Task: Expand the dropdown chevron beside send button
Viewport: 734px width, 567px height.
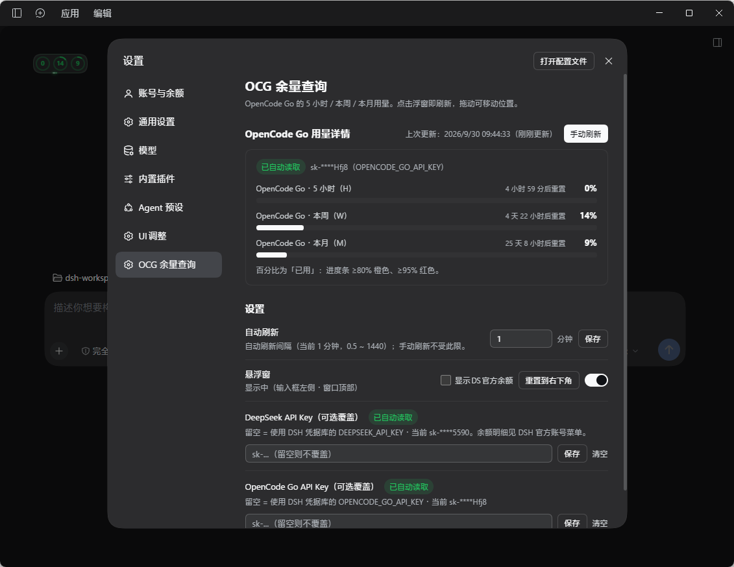Action: 635,351
